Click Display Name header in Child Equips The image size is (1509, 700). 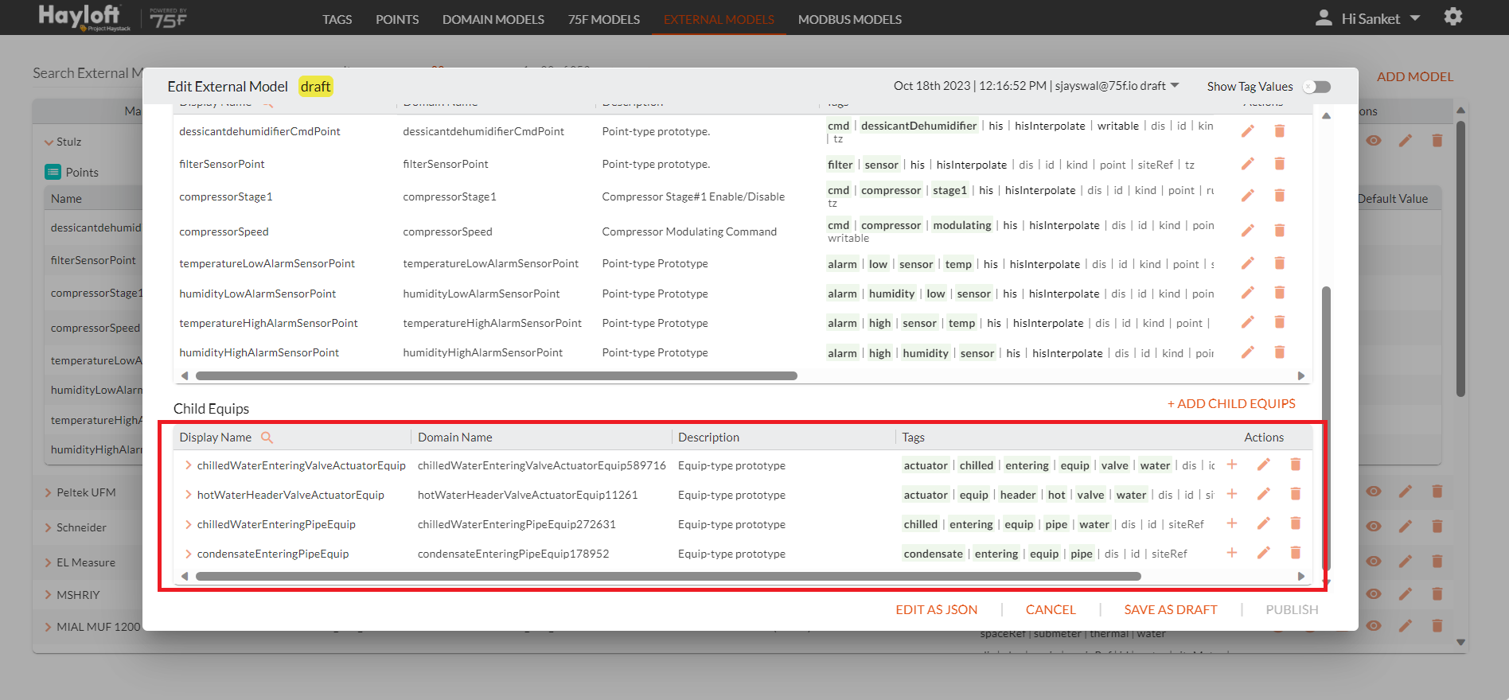point(215,437)
